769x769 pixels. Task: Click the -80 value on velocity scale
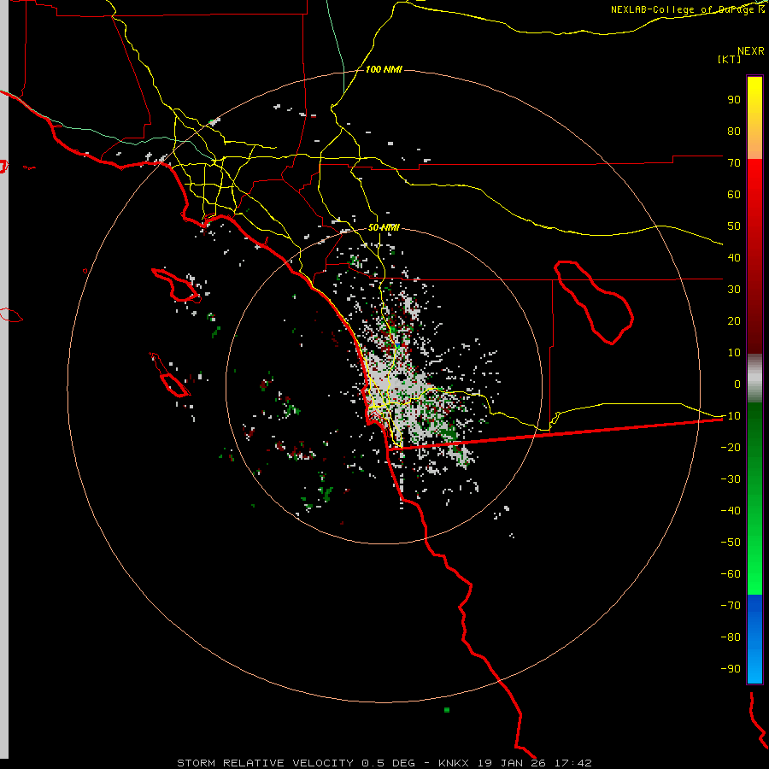tap(731, 637)
